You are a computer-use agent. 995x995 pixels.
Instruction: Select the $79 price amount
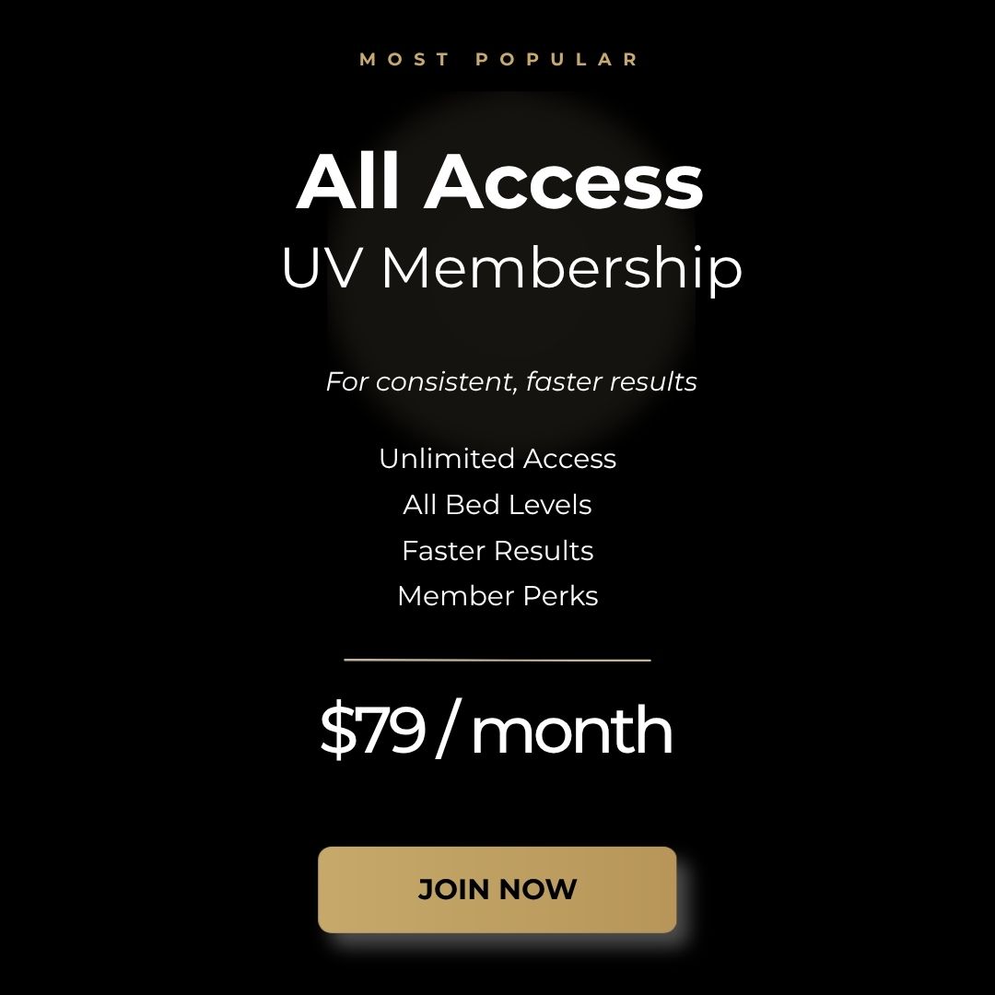372,731
